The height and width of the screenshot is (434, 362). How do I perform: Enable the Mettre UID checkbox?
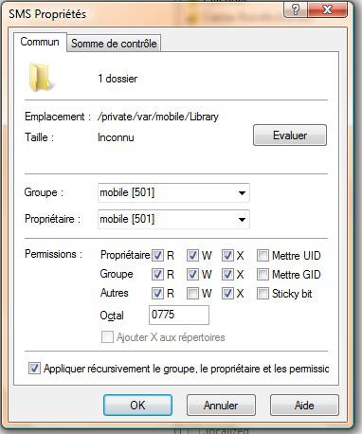(262, 255)
